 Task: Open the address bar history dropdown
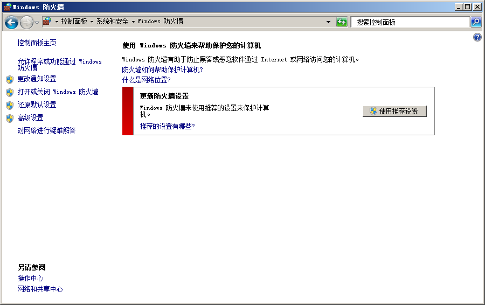[328, 22]
